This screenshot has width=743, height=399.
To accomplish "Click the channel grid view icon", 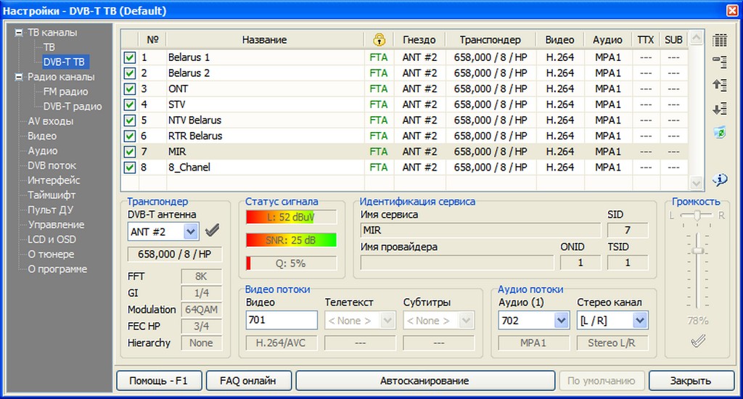I will pyautogui.click(x=720, y=40).
